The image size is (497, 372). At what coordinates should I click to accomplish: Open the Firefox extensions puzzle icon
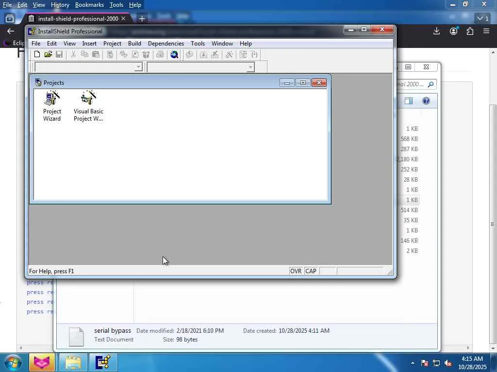(470, 31)
